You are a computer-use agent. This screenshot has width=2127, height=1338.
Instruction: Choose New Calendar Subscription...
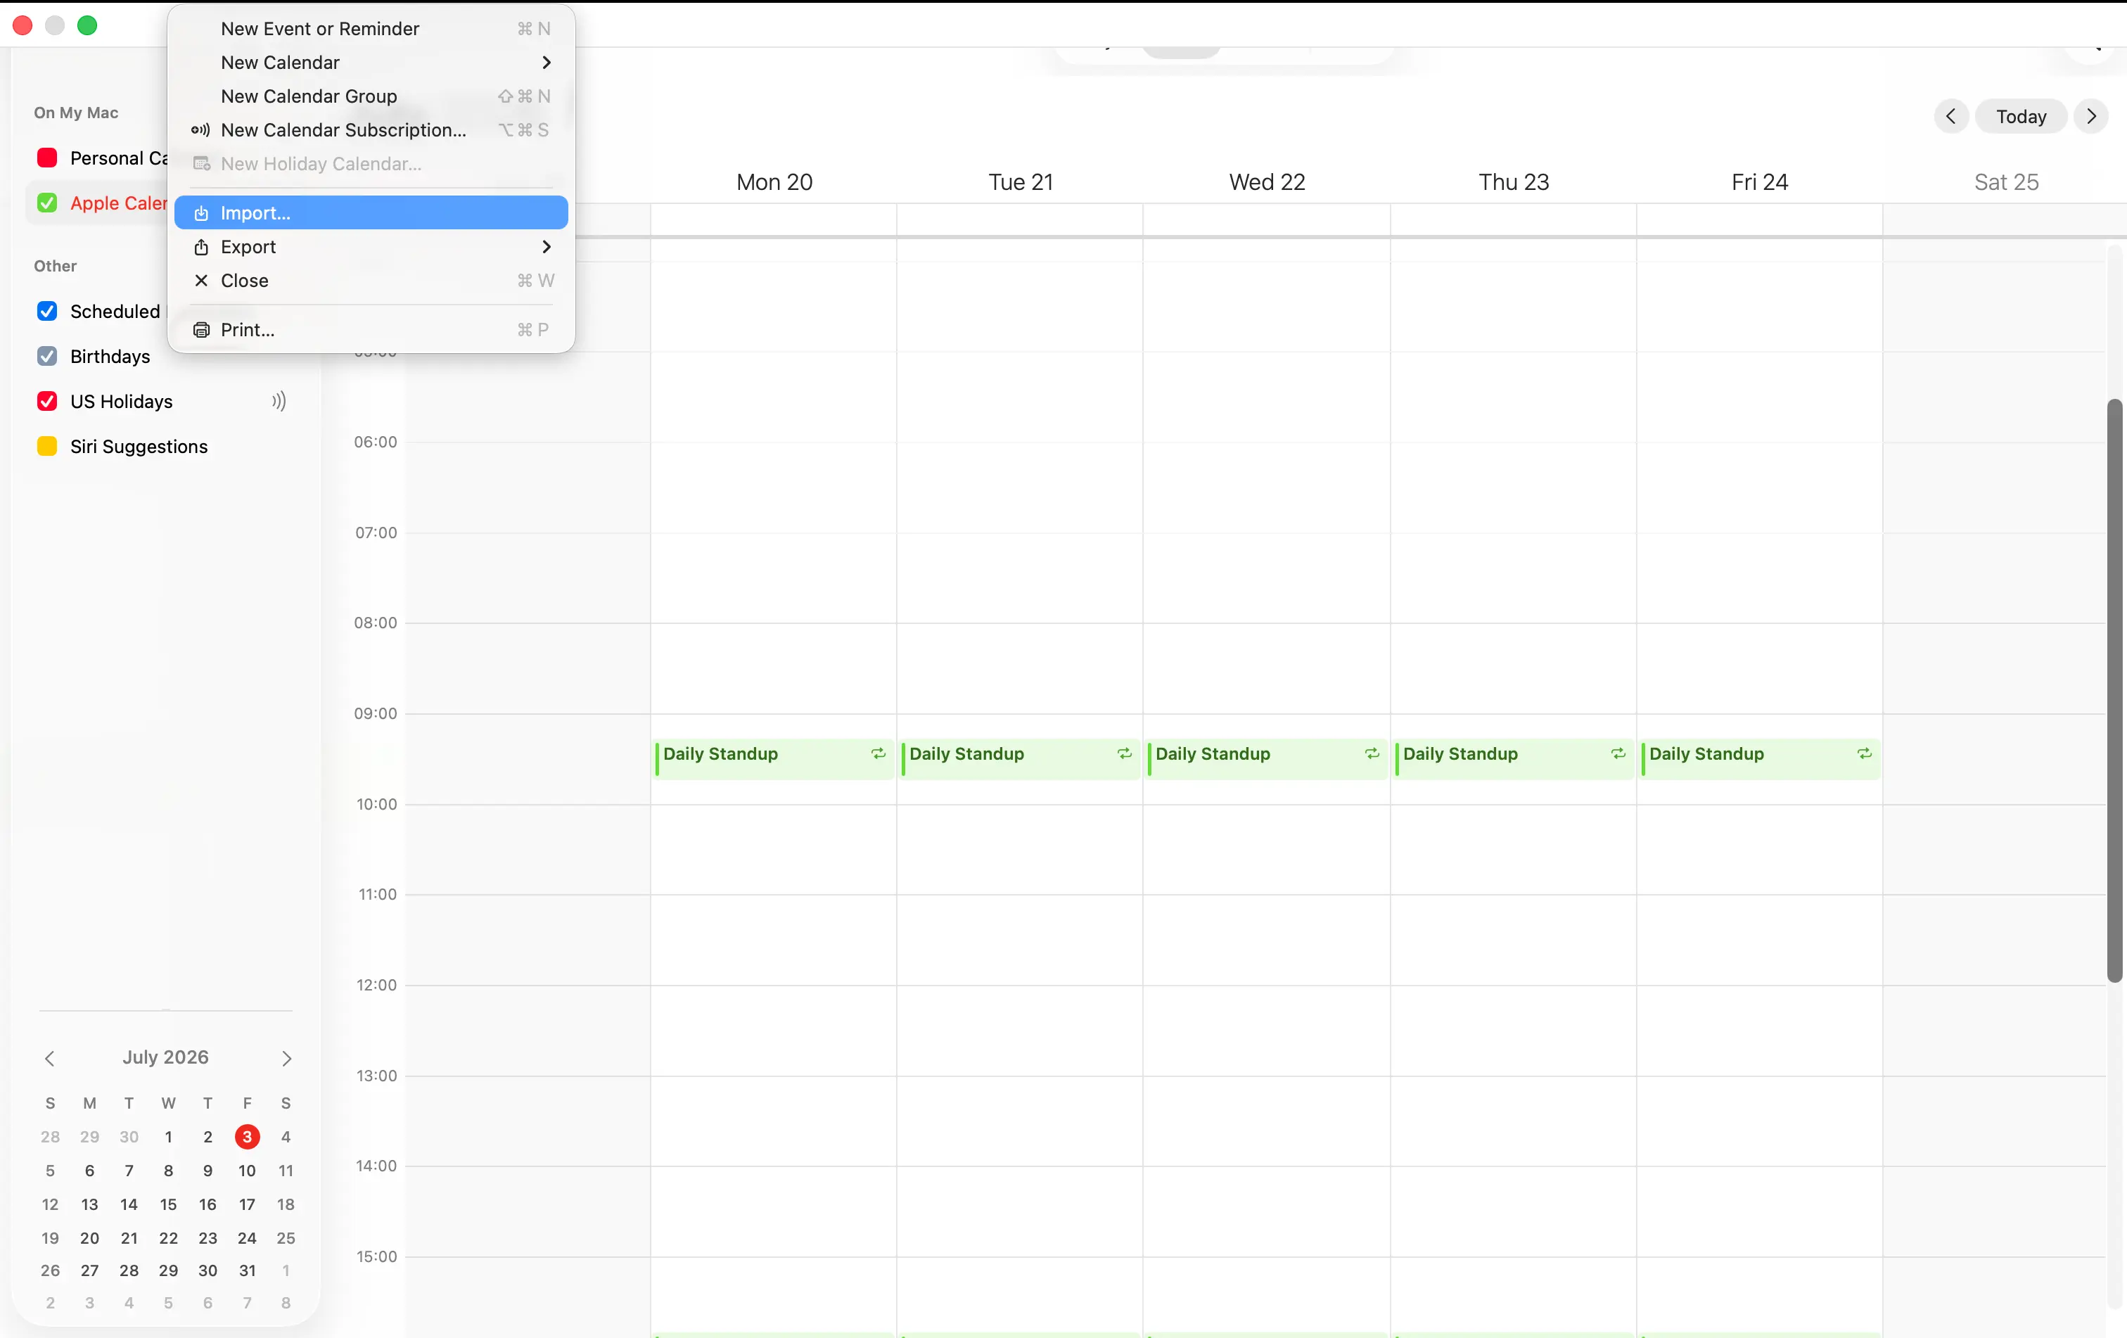pyautogui.click(x=371, y=130)
